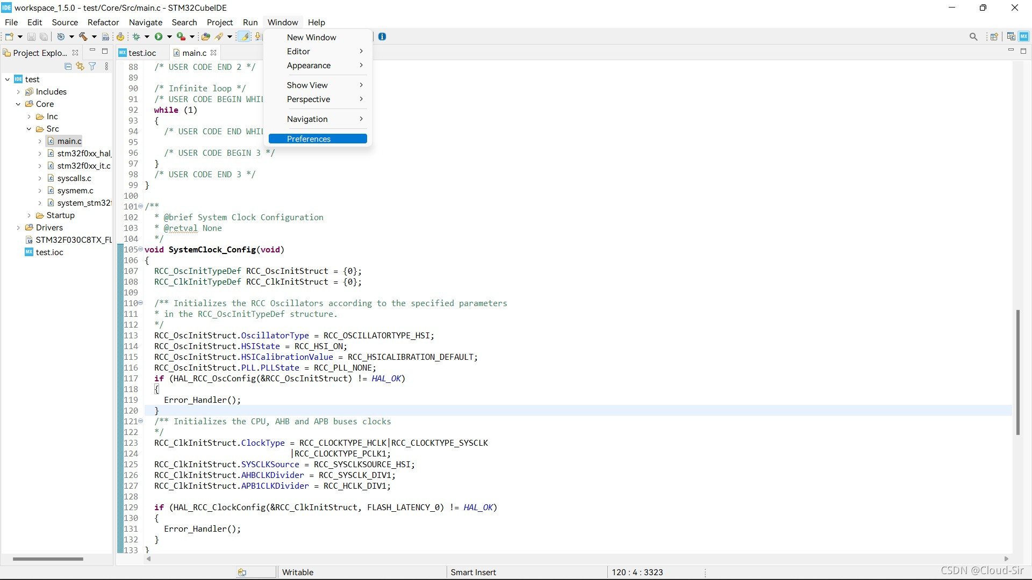Click the New Window option in menu
The height and width of the screenshot is (580, 1032).
click(x=312, y=37)
